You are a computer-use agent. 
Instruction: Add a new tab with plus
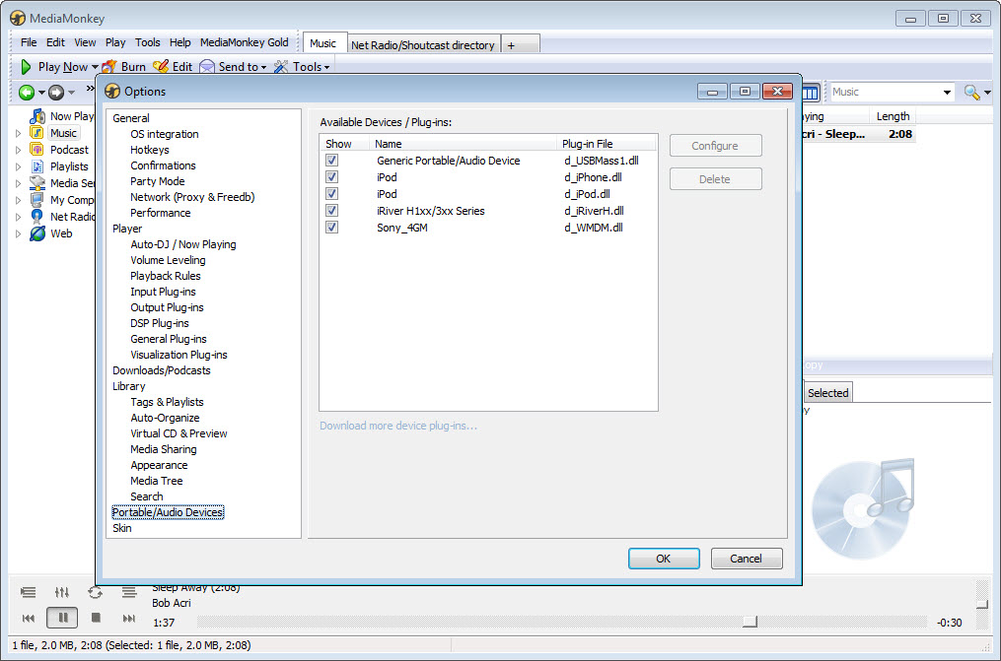(x=511, y=45)
